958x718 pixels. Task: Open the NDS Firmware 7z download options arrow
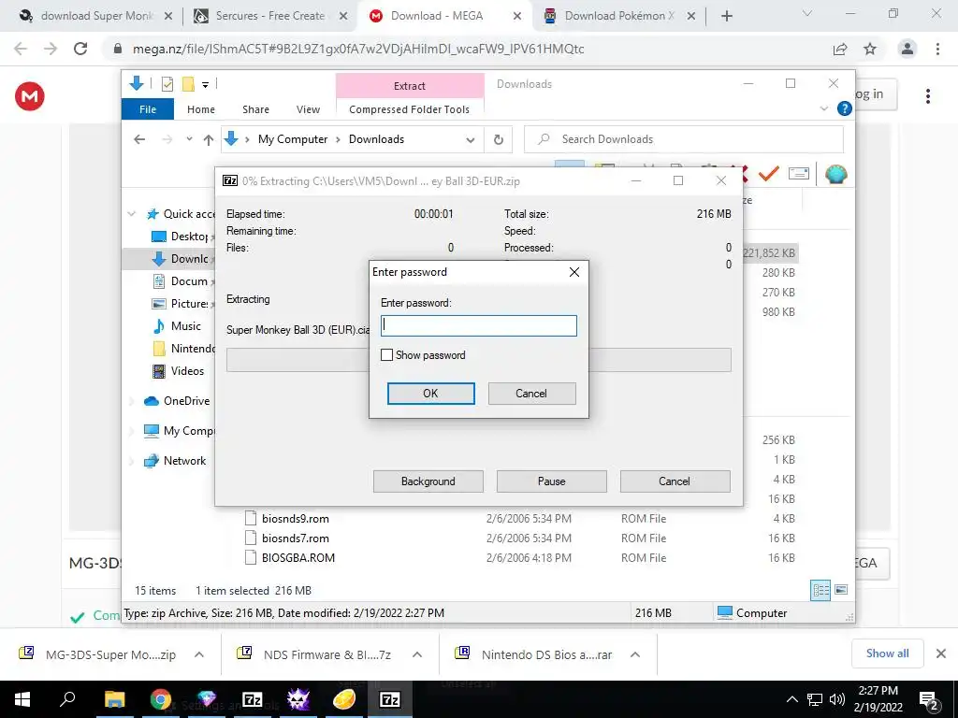[417, 654]
